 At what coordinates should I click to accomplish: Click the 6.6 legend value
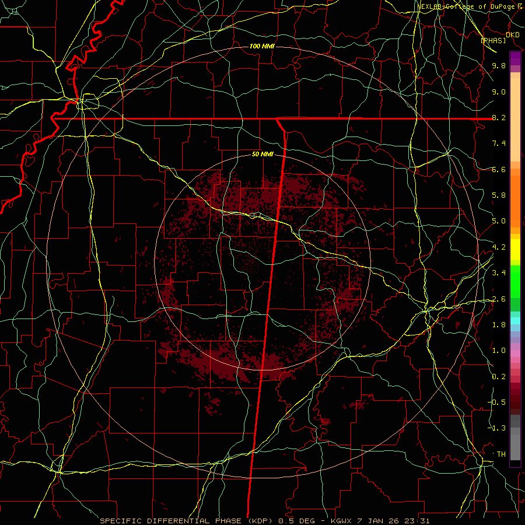[x=499, y=169]
